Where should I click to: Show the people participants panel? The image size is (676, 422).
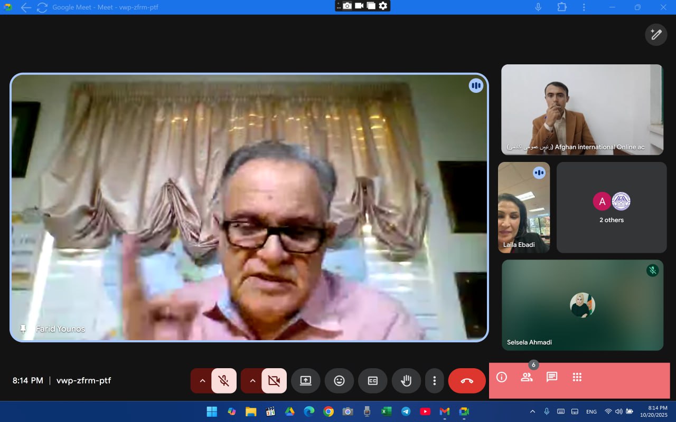tap(527, 377)
